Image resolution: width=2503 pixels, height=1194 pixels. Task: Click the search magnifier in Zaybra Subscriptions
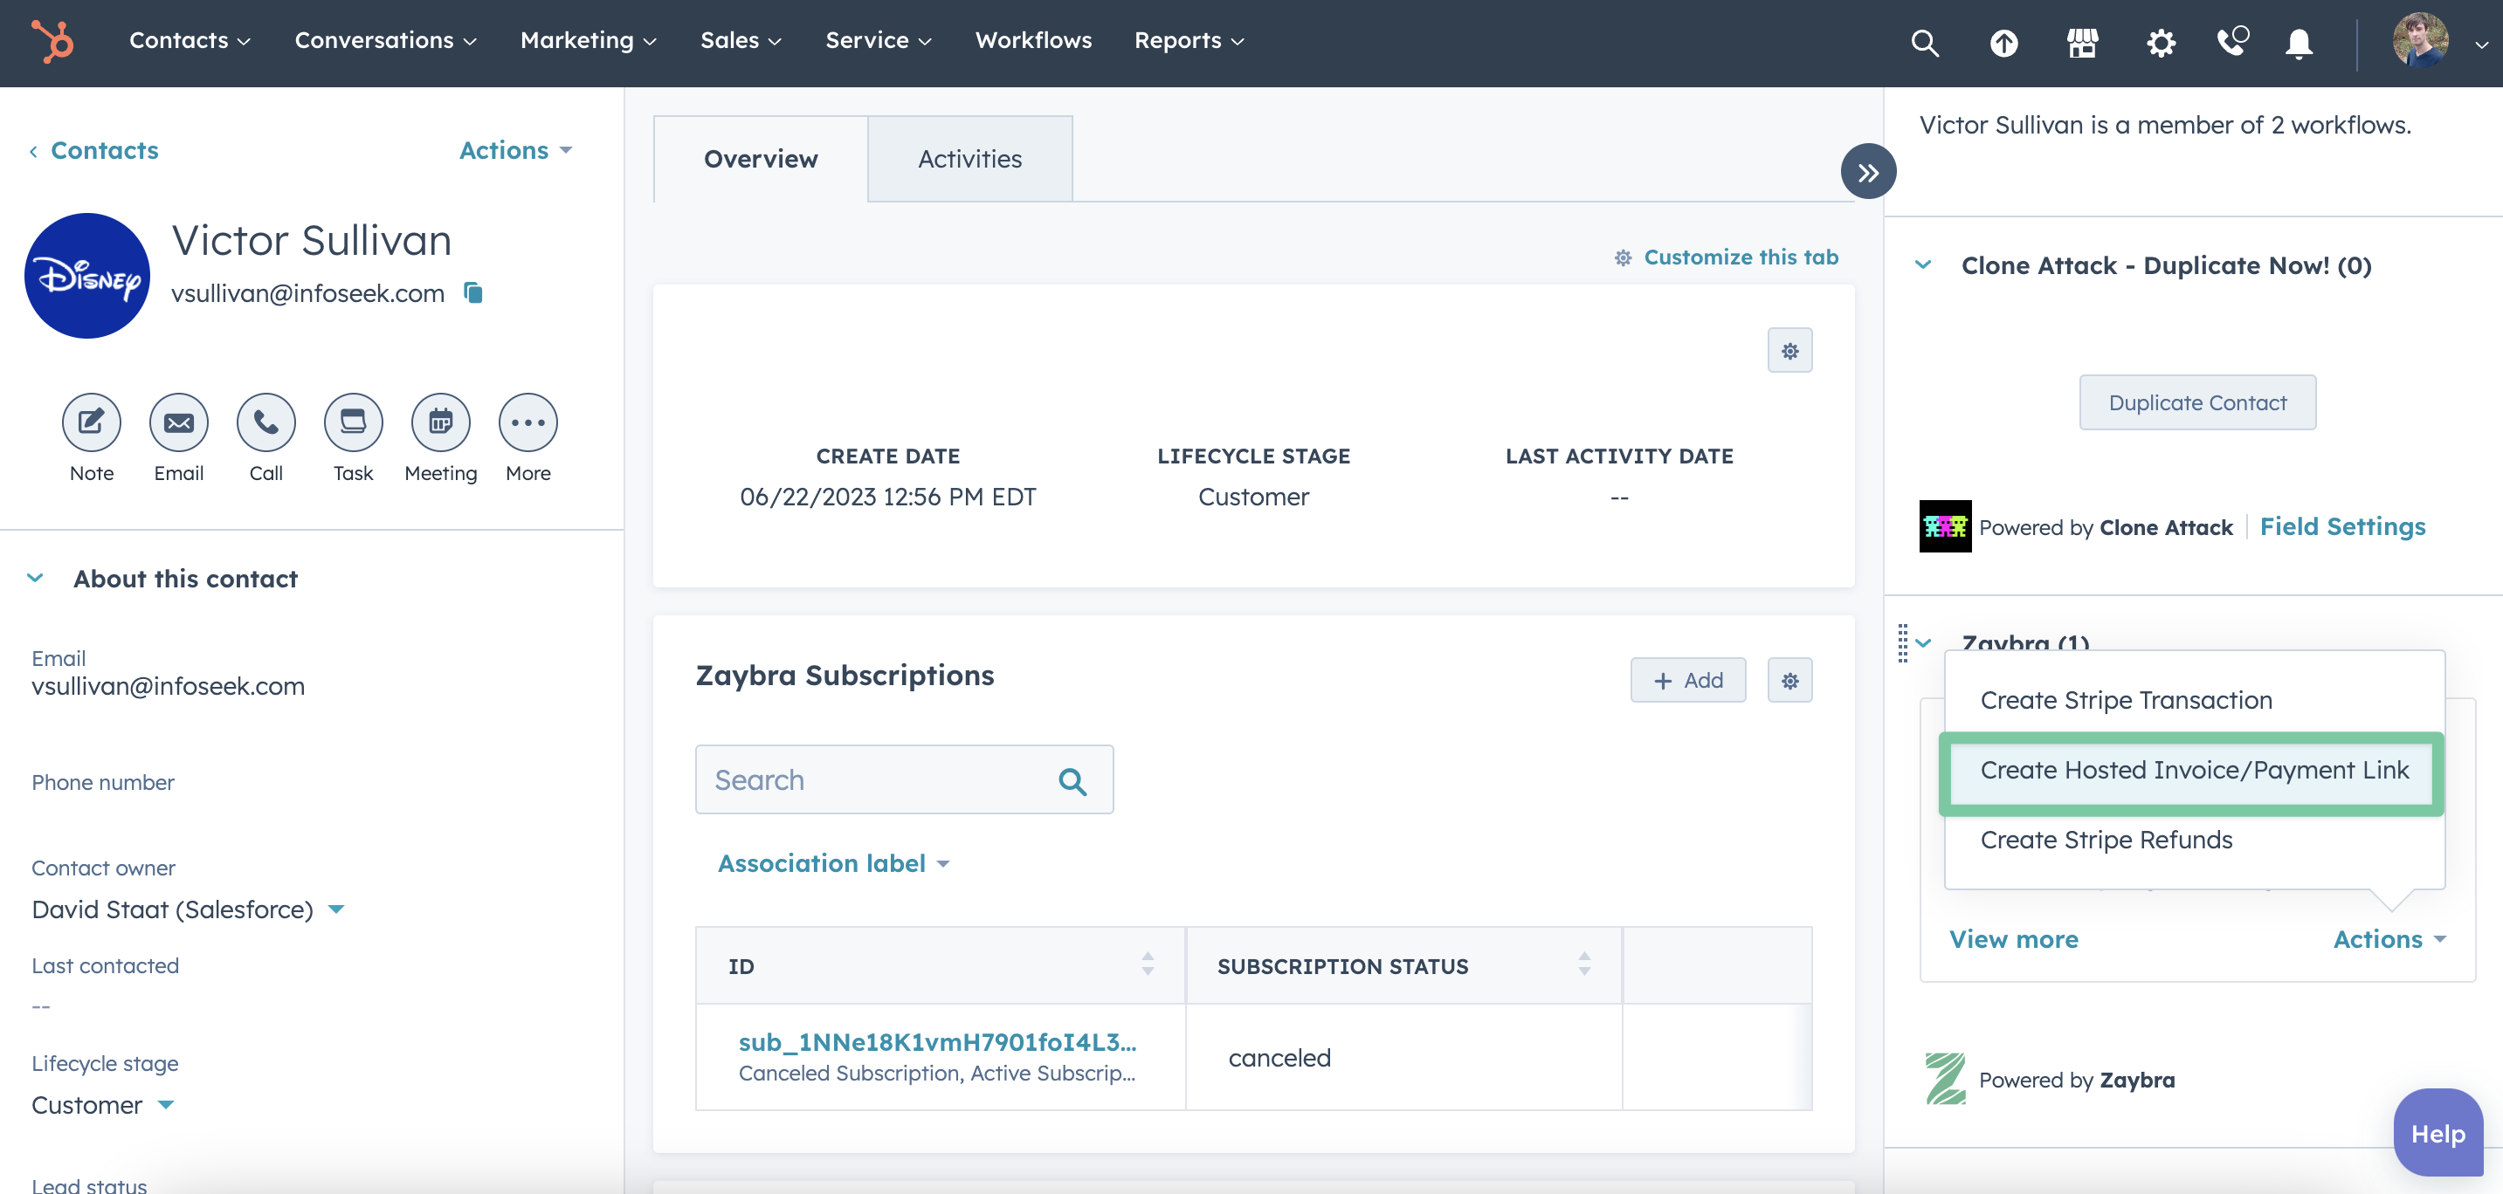1072,780
